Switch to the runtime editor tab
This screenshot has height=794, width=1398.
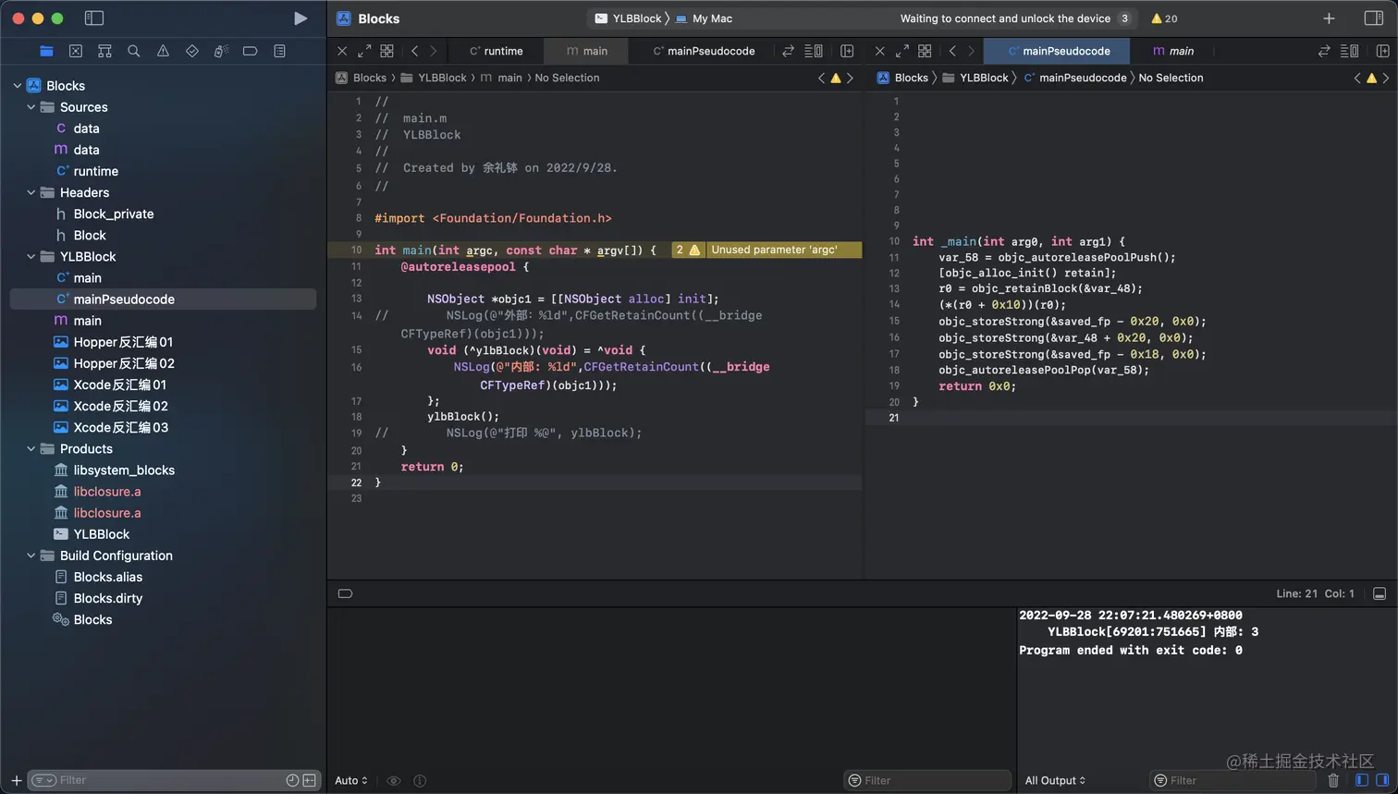point(496,51)
